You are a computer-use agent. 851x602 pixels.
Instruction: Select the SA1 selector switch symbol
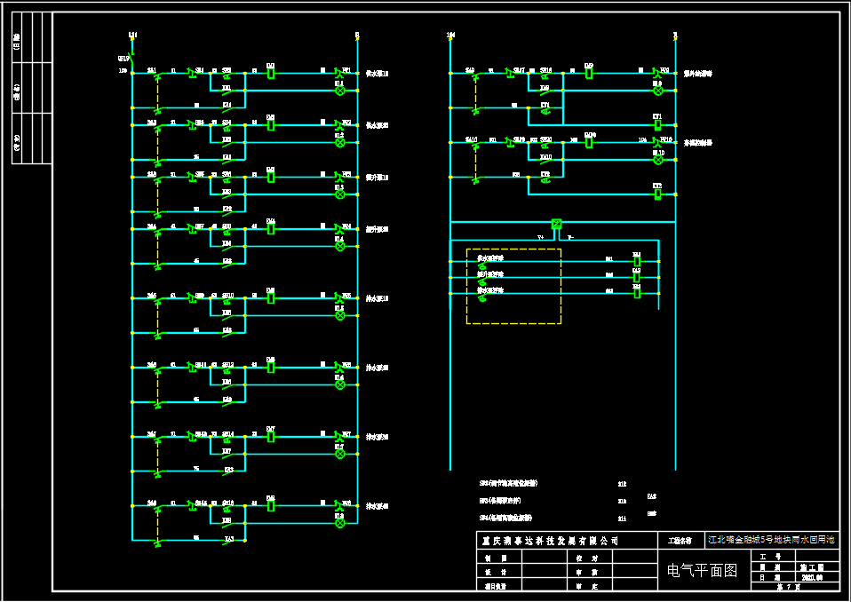pyautogui.click(x=157, y=75)
